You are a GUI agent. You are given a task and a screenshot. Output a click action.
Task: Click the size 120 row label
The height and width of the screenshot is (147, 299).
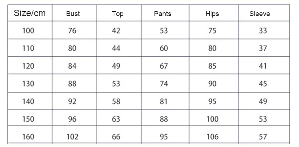(28, 66)
